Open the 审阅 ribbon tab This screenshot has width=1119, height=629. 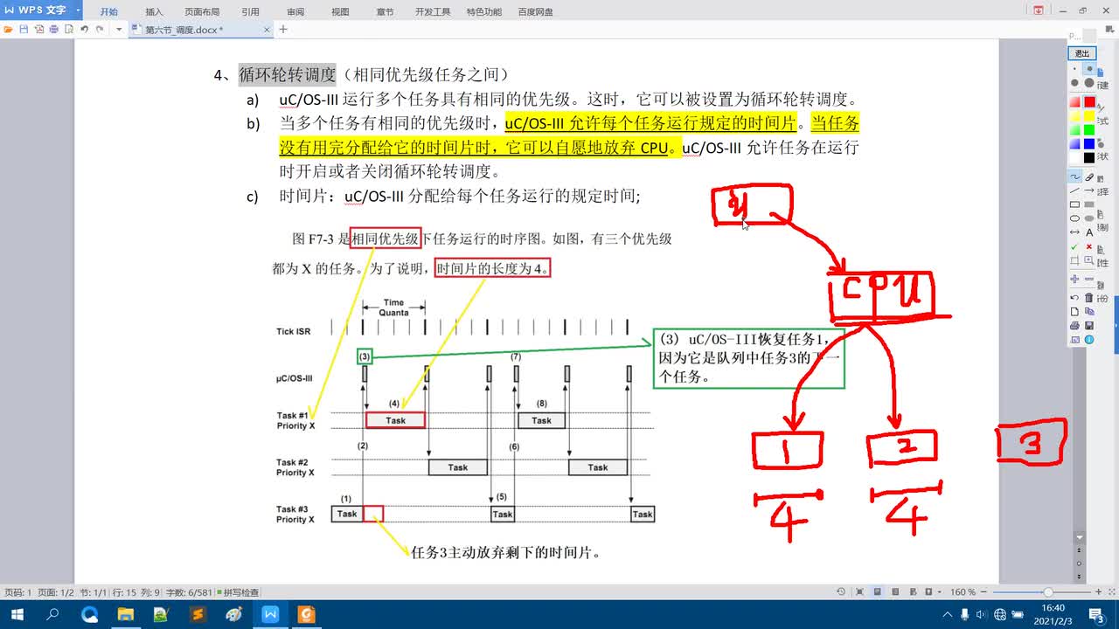click(x=295, y=12)
